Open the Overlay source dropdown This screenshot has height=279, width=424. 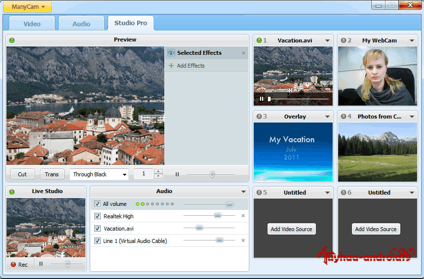click(327, 117)
